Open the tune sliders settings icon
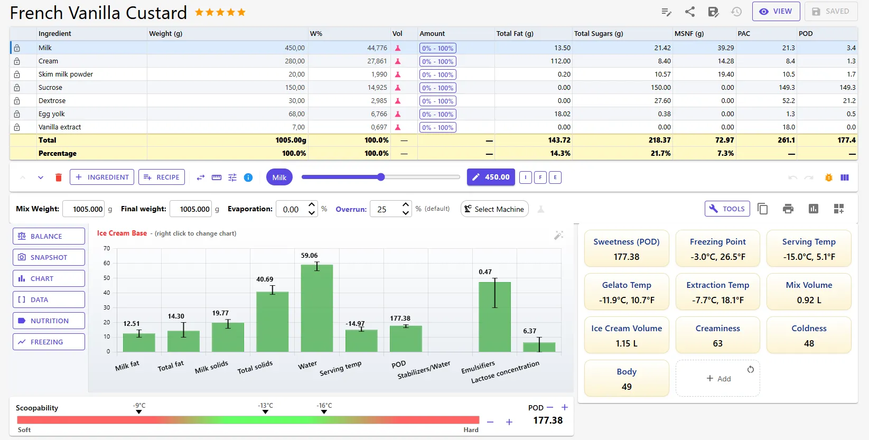 coord(232,177)
